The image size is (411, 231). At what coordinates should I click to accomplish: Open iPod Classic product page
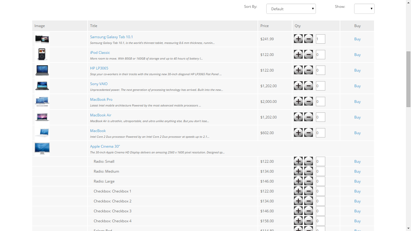coord(100,53)
